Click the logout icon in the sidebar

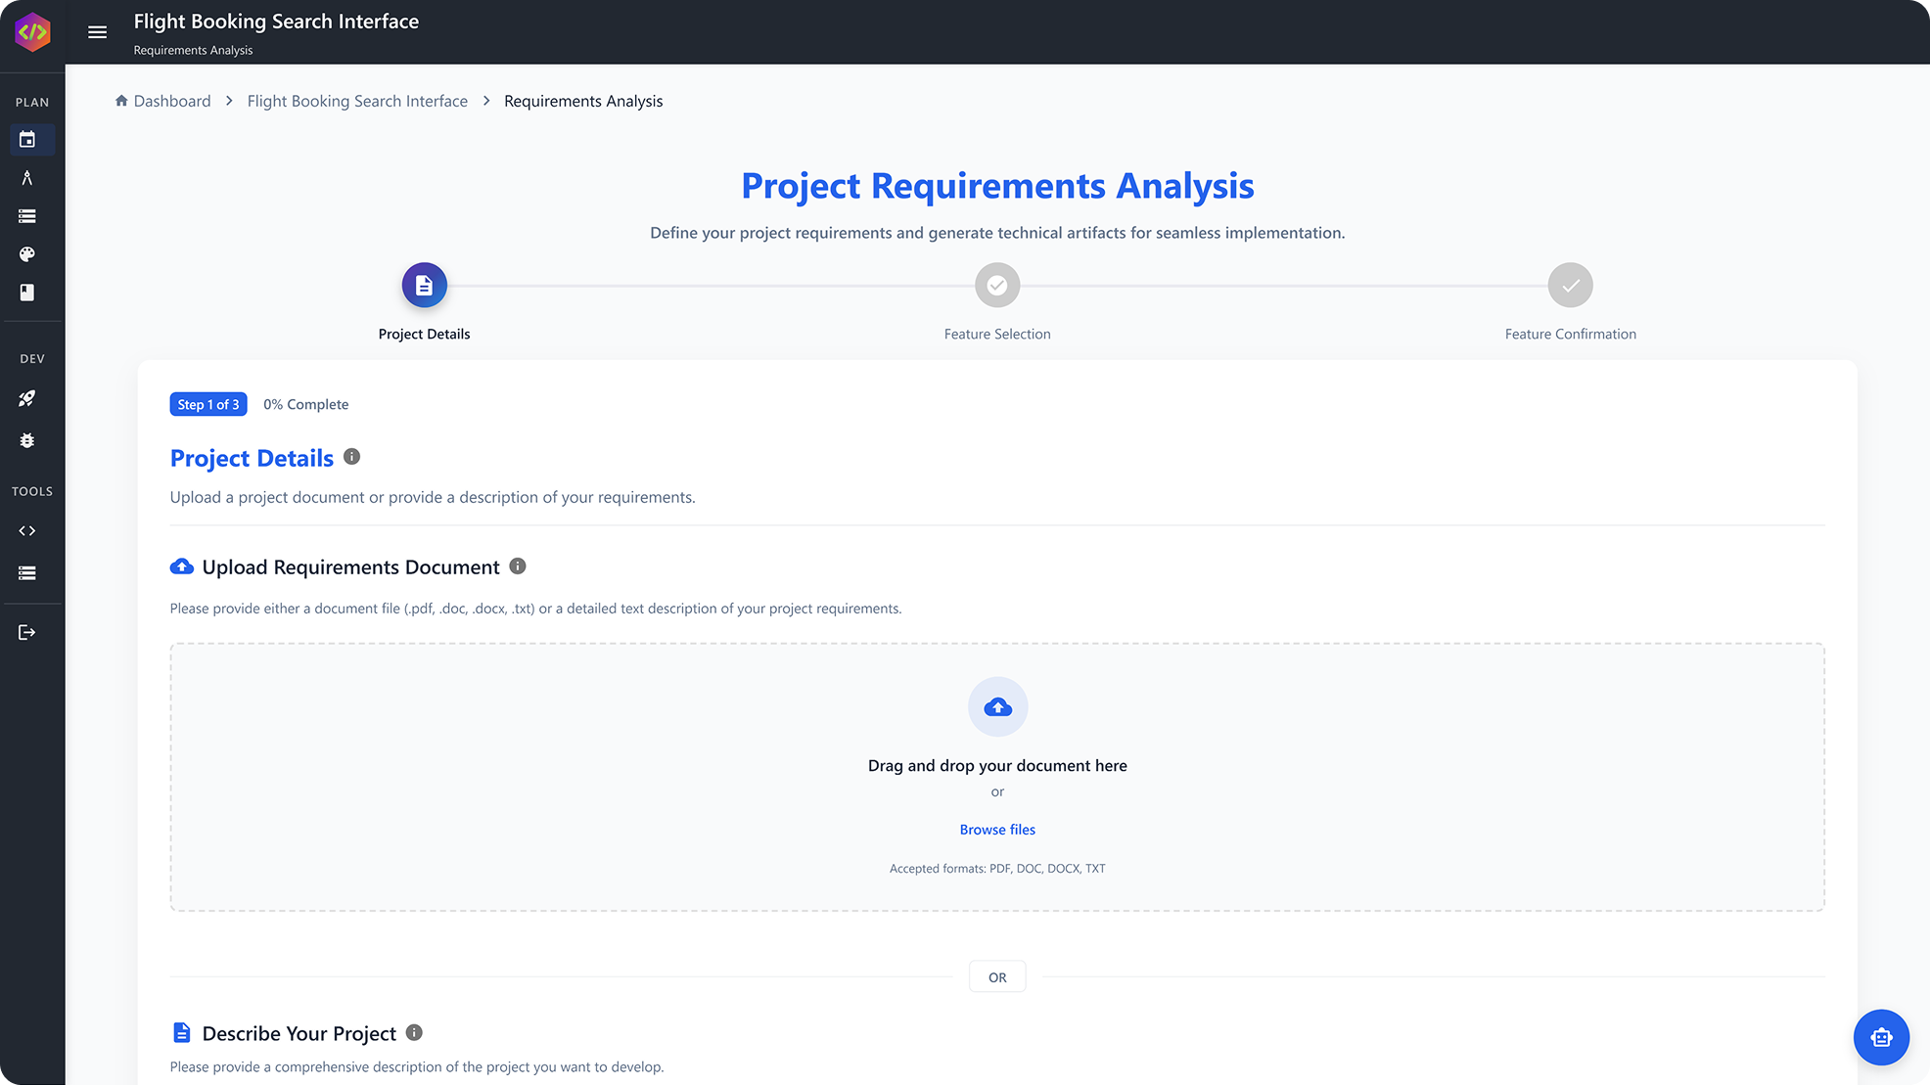click(x=27, y=633)
